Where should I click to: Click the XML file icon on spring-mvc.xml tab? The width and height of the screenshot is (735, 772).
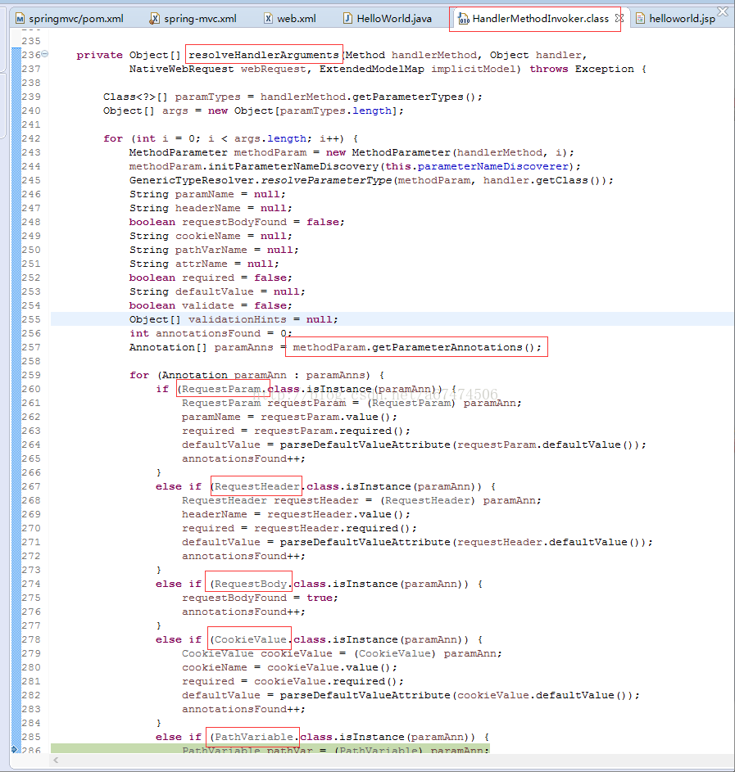[155, 19]
